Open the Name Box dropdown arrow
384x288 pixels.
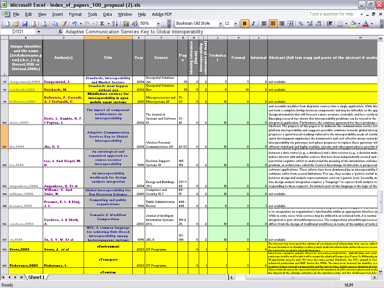click(38, 32)
